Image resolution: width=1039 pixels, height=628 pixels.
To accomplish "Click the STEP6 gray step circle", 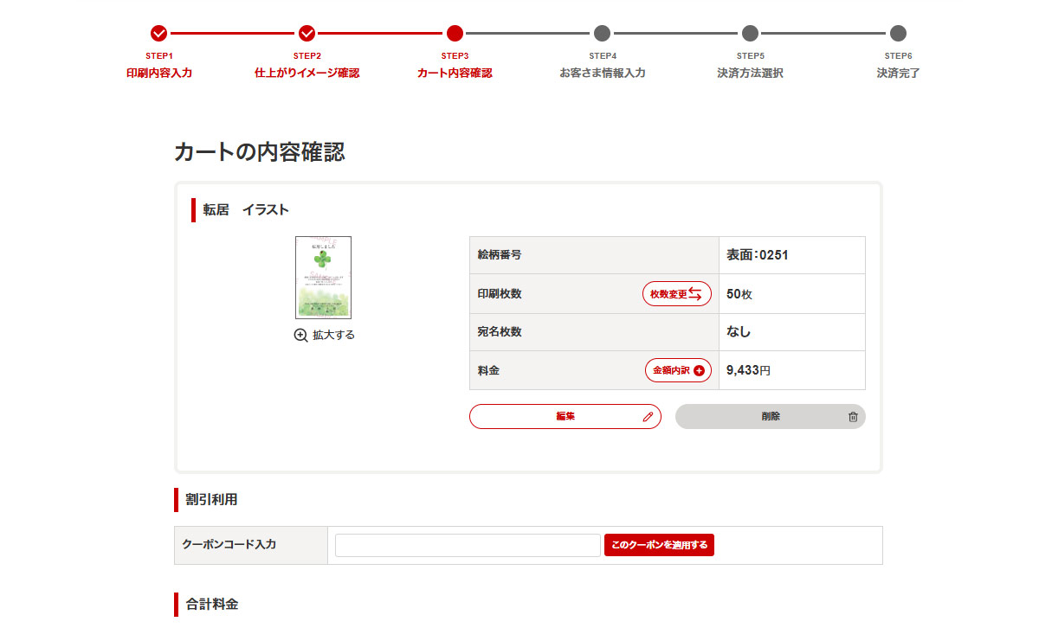I will (x=898, y=34).
